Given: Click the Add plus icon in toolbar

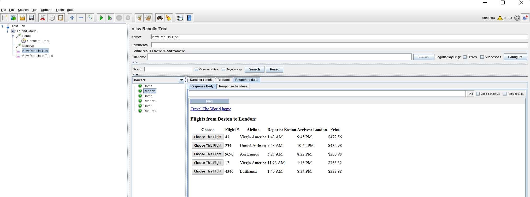Looking at the screenshot, I should pyautogui.click(x=72, y=18).
